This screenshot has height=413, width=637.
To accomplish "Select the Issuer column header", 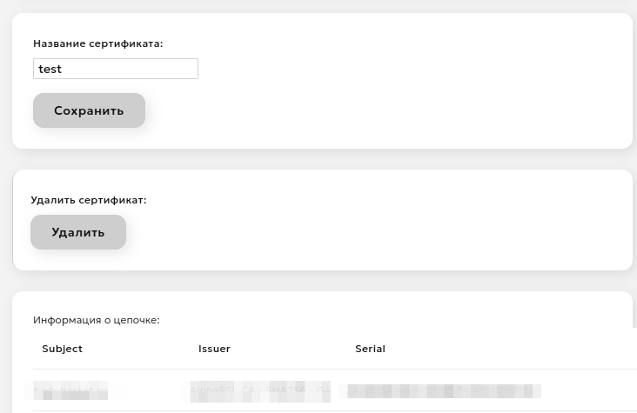I will pos(214,349).
